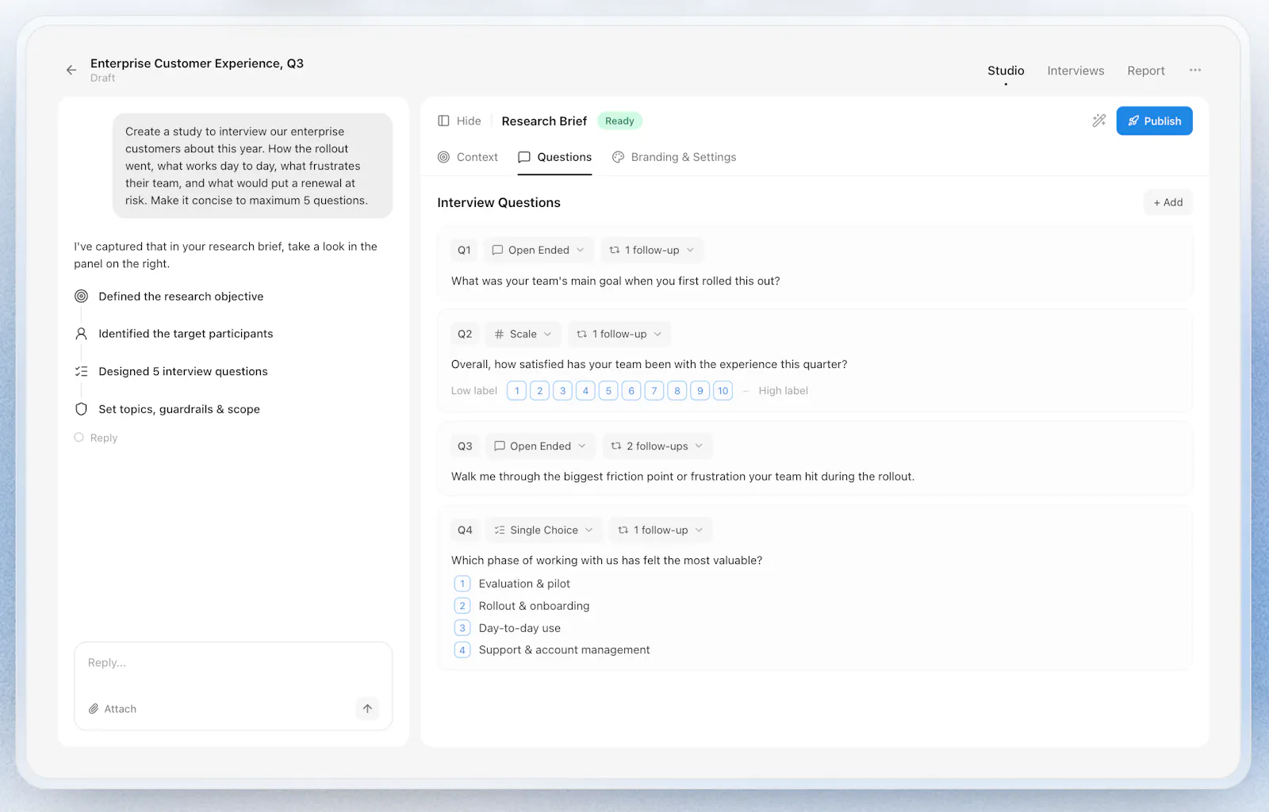The image size is (1269, 812).
Task: Click the list icon in Q4 Single Choice
Action: [500, 530]
